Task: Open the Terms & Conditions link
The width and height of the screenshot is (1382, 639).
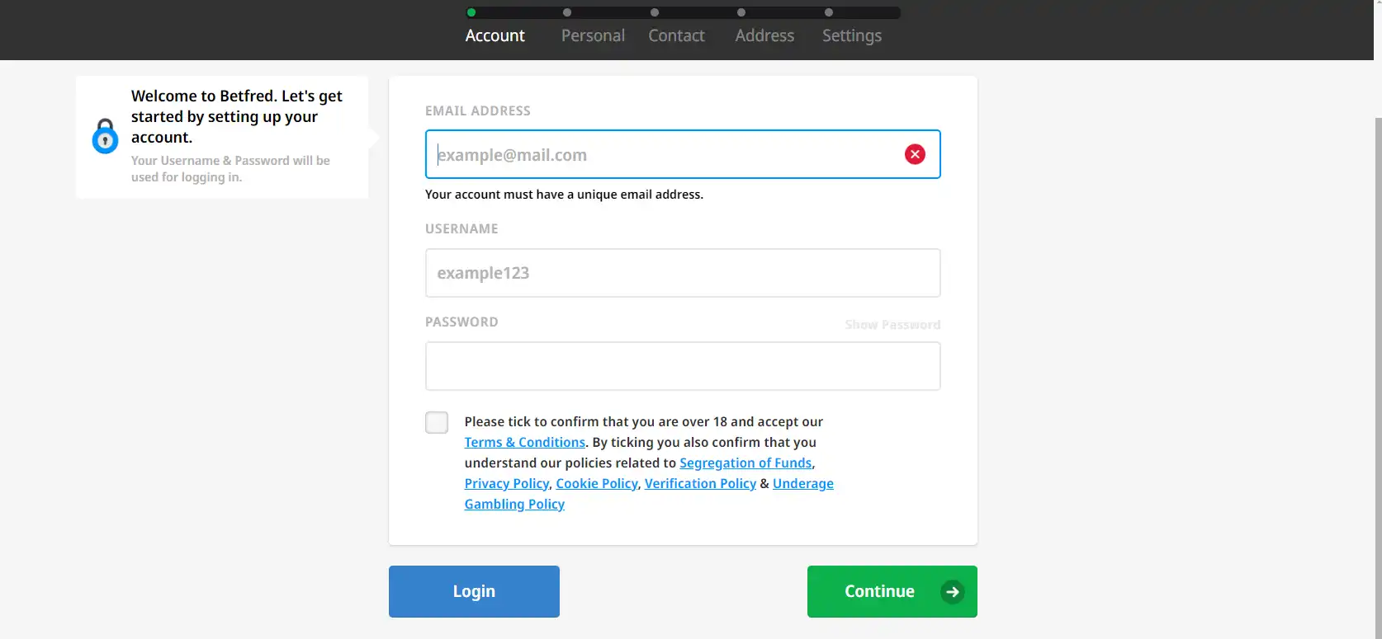Action: click(x=524, y=443)
